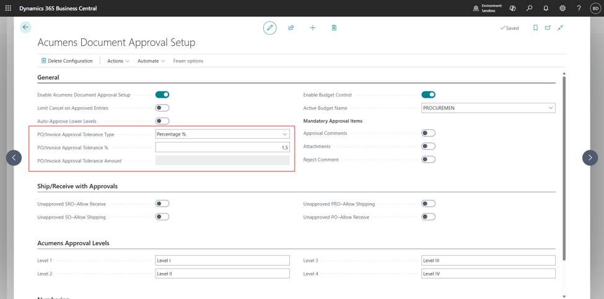Click the Level 1 input field
604x299 pixels.
point(222,261)
